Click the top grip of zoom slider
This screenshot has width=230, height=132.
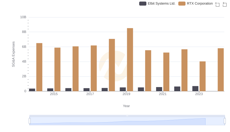pyautogui.click(x=127, y=116)
